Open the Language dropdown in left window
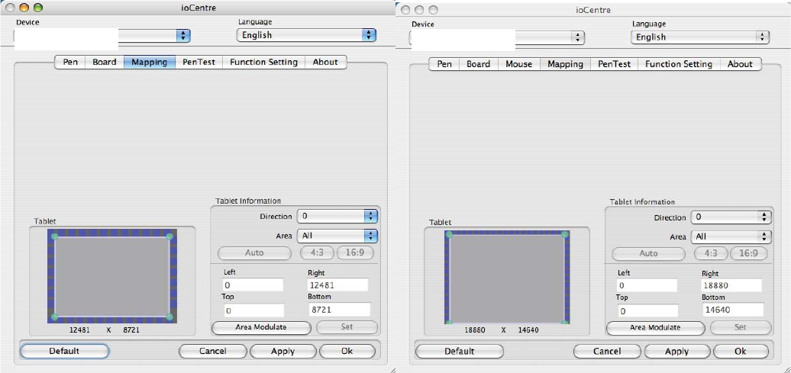791x373 pixels. [307, 35]
